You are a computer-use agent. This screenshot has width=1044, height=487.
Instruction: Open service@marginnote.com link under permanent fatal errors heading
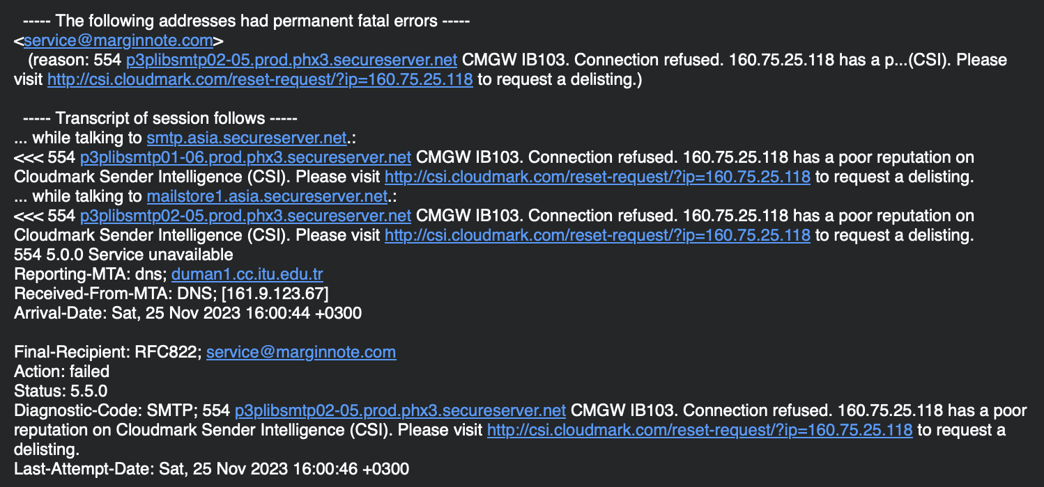(x=118, y=40)
